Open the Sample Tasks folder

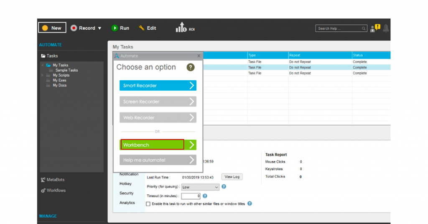pyautogui.click(x=66, y=70)
